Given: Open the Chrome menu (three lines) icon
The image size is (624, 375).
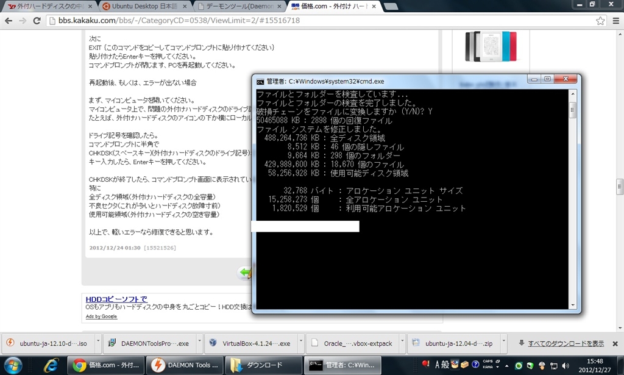Looking at the screenshot, I should tap(615, 21).
